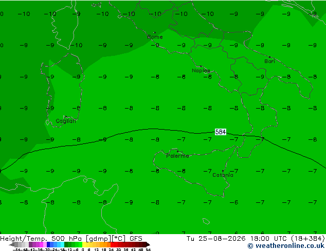Click the 54 legend scale value
Screen dimensions: 326x251
(x=148, y=250)
